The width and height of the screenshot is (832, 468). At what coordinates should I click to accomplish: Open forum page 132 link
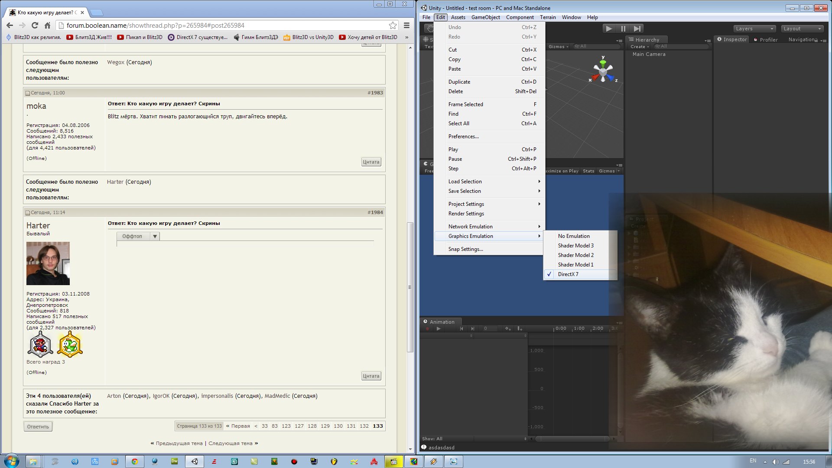[364, 426]
